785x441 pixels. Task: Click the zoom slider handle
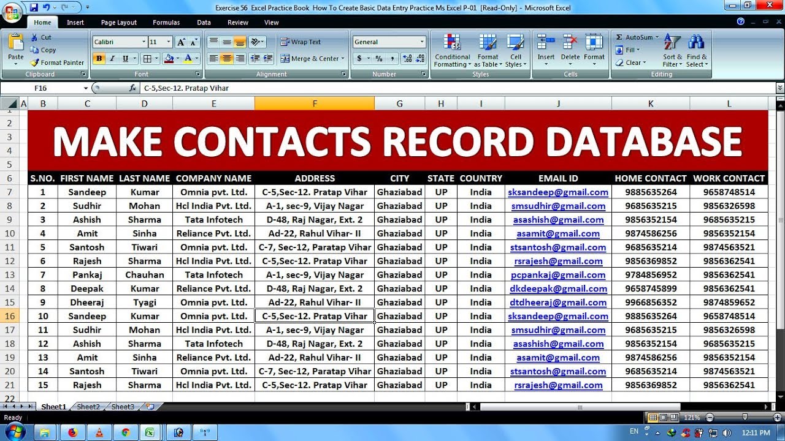tap(745, 418)
